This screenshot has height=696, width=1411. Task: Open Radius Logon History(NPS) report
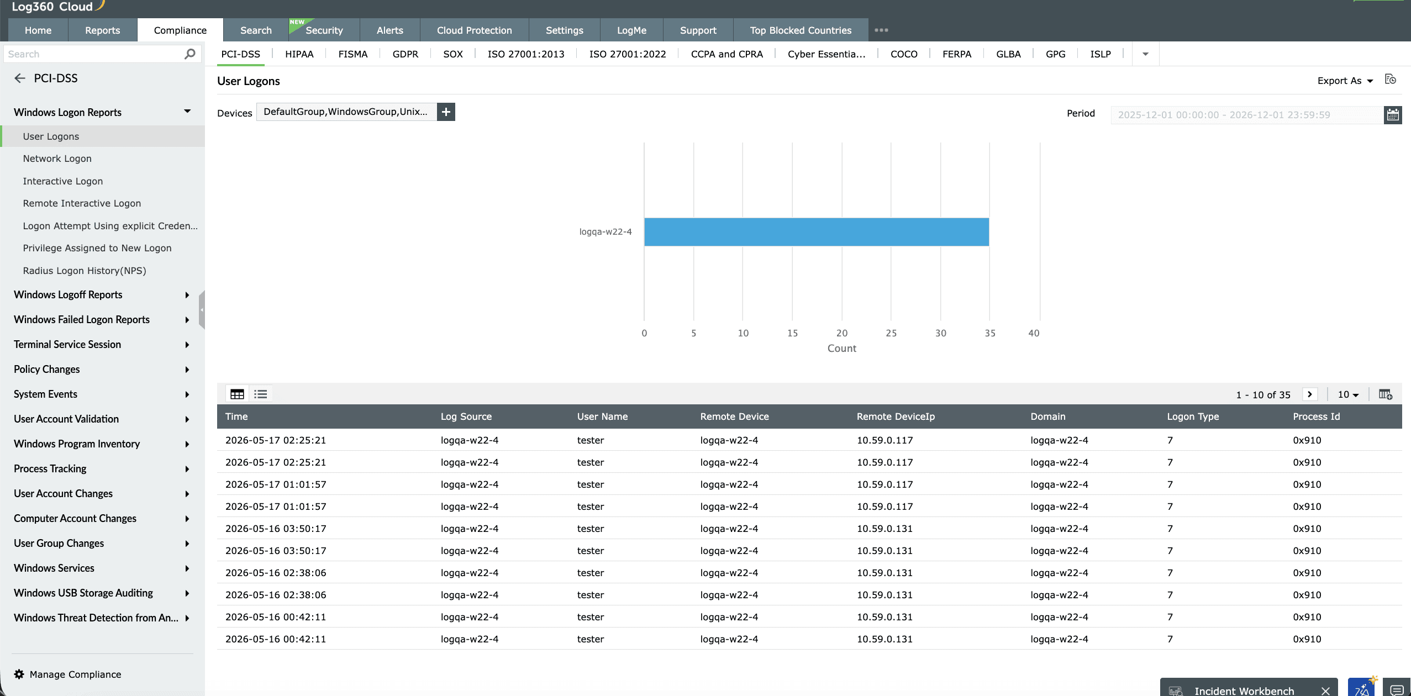[85, 271]
